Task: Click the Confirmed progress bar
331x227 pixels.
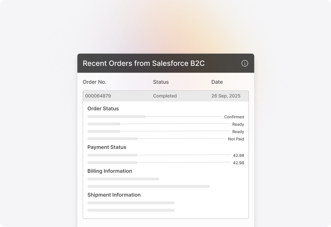Action: click(x=117, y=117)
